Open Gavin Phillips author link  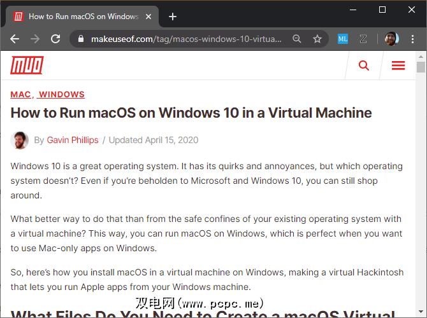click(x=73, y=140)
